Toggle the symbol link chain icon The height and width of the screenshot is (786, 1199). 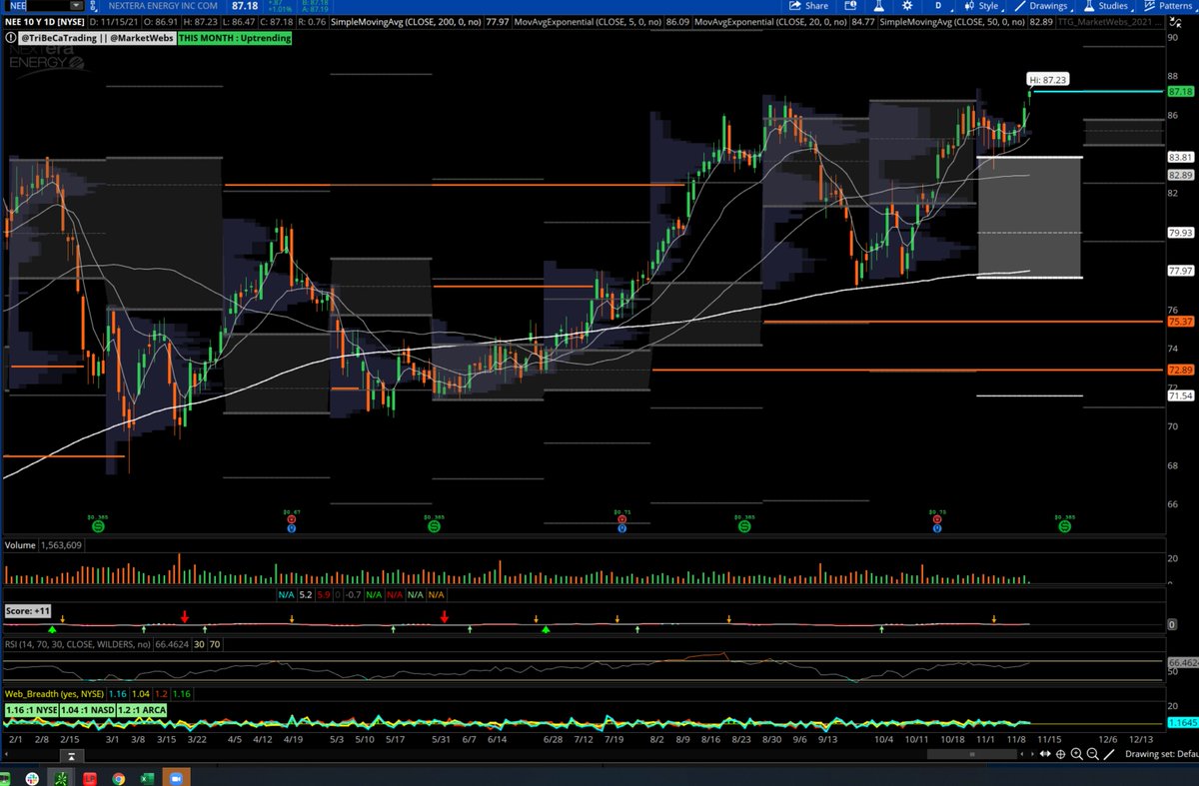(x=94, y=6)
